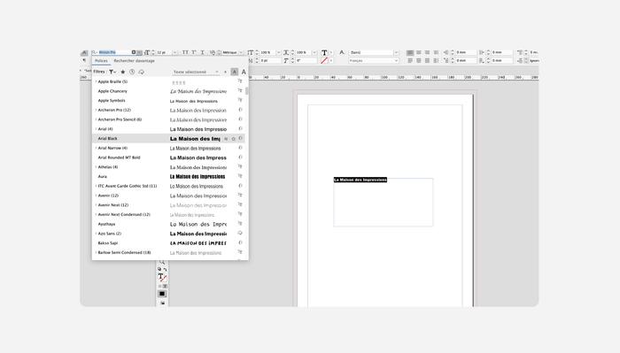Expand the Archeron Pro Stencil family

[x=96, y=119]
